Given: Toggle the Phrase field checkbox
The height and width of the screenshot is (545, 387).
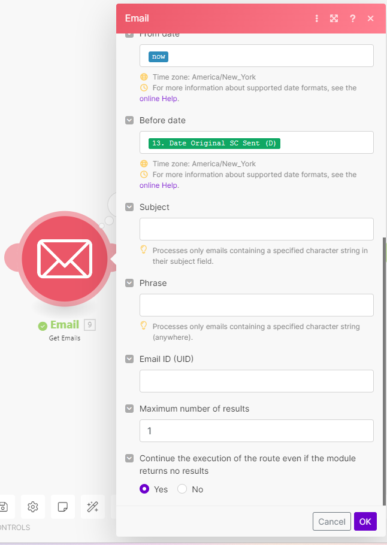Looking at the screenshot, I should coord(129,283).
